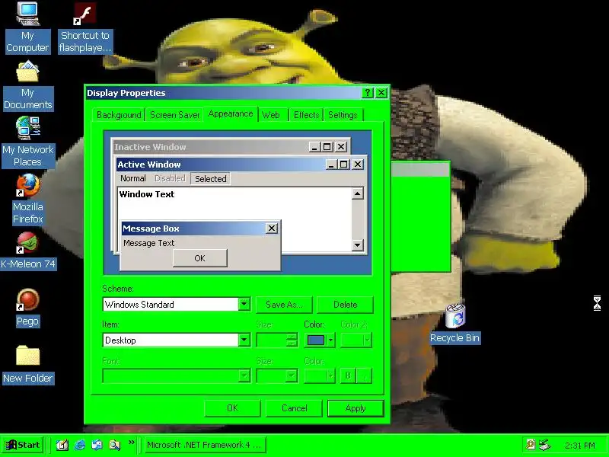609x457 pixels.
Task: Click the preview scrollbar up arrow
Action: click(x=357, y=193)
